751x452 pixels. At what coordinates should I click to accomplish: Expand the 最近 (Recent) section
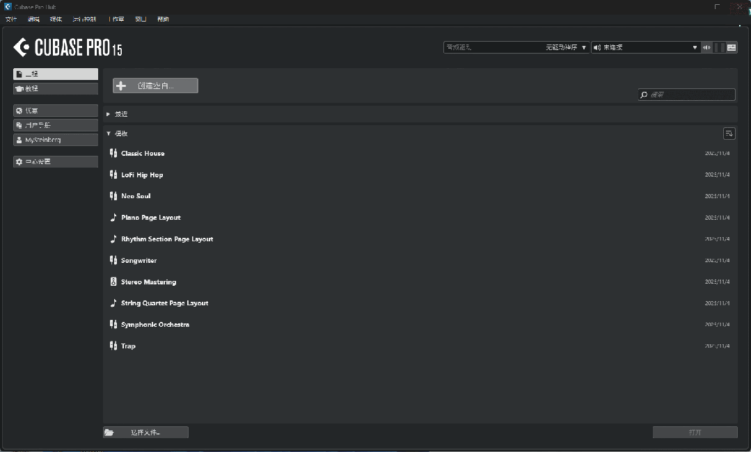click(x=109, y=114)
